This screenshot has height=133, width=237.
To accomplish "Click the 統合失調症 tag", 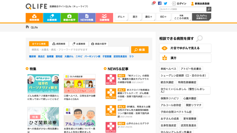I will coord(167,82).
